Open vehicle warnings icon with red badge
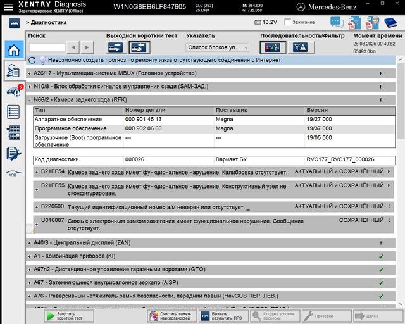The width and height of the screenshot is (405, 324). [15, 90]
